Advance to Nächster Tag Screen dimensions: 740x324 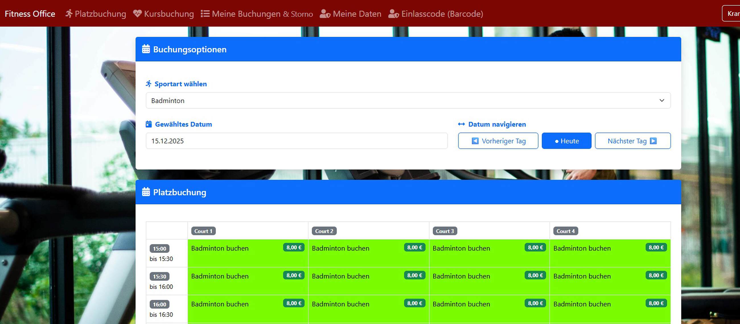[x=633, y=141]
